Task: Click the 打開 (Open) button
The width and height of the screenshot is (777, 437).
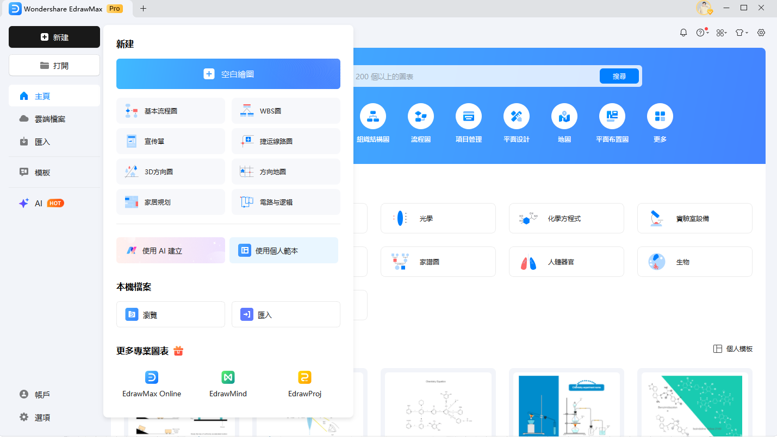Action: click(54, 65)
